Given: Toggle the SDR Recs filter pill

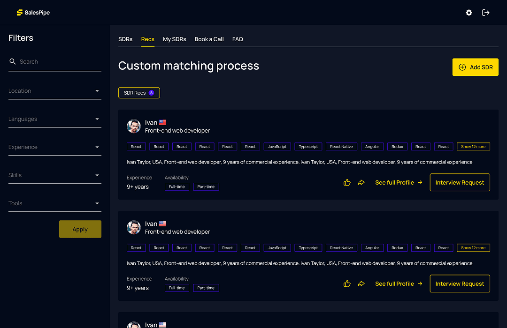Looking at the screenshot, I should [139, 93].
